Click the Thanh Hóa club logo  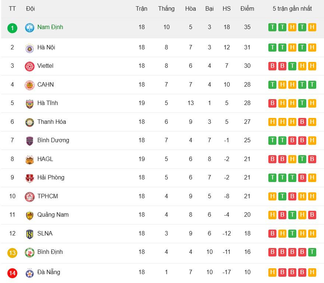[x=29, y=122]
